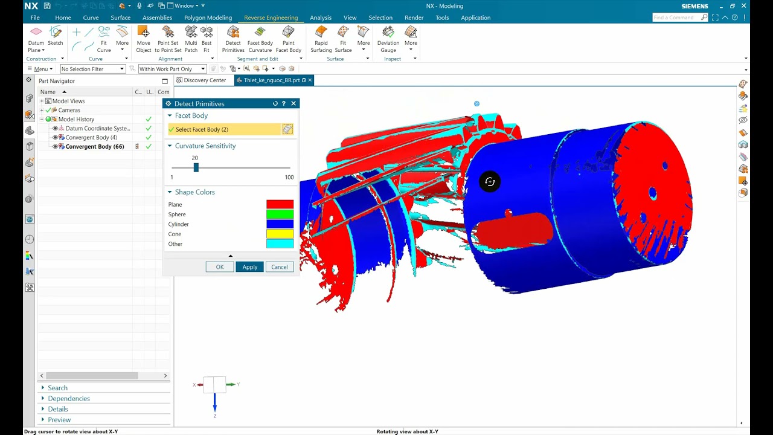Screen dimensions: 773x435
Task: Collapse the Model History node
Action: [42, 119]
